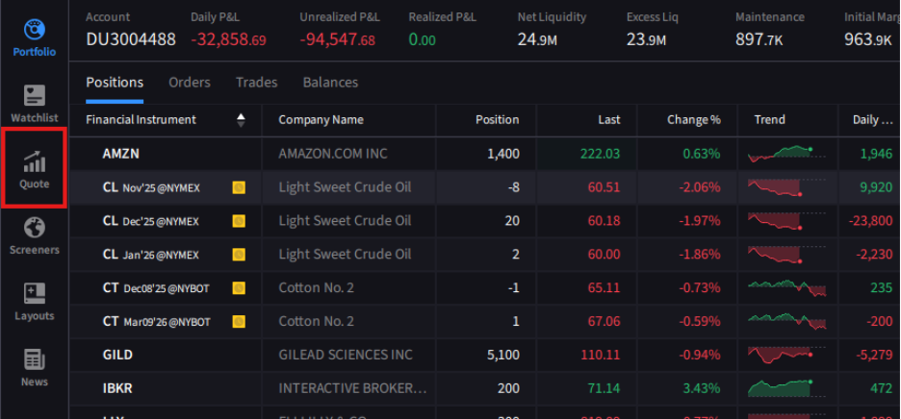Open the Screeners globe icon
This screenshot has height=419, width=901.
tap(34, 235)
